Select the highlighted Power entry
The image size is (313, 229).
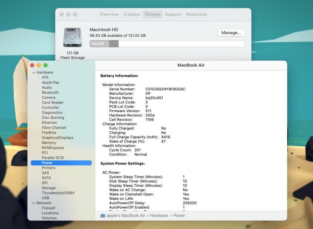pos(61,163)
